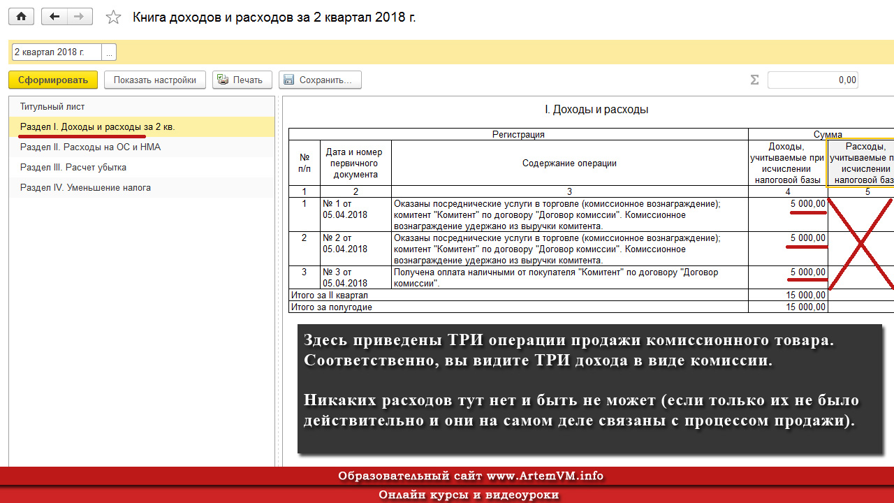894x503 pixels.
Task: Add report to favorites star
Action: coord(113,17)
